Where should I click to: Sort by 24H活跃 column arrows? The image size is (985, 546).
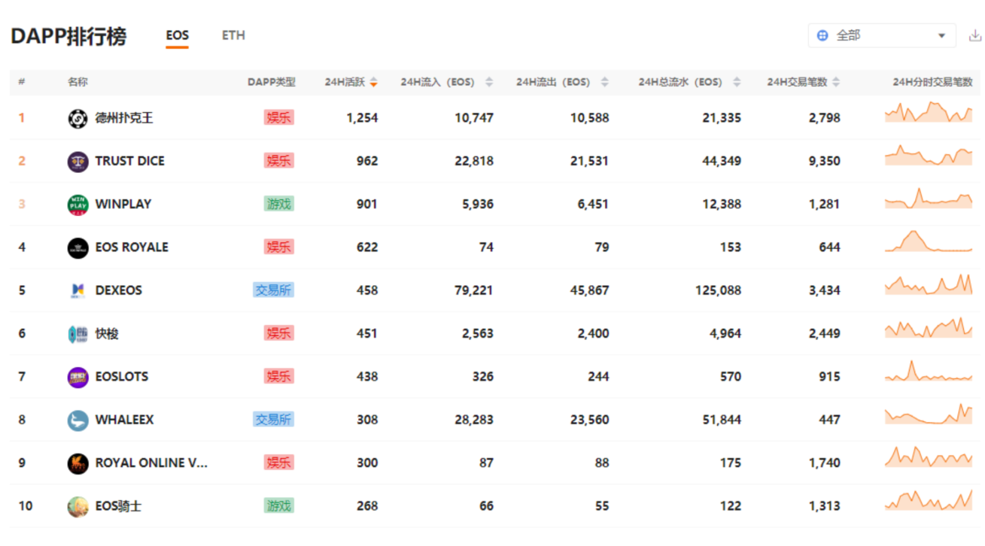[373, 83]
